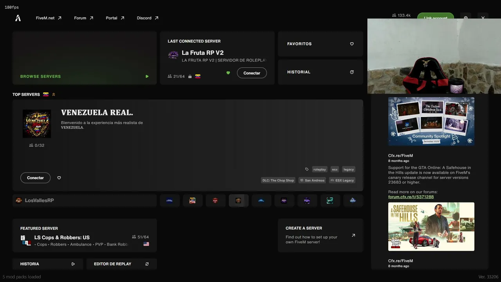
Task: Select the VENEZUELA REAL. server title
Action: pos(97,113)
